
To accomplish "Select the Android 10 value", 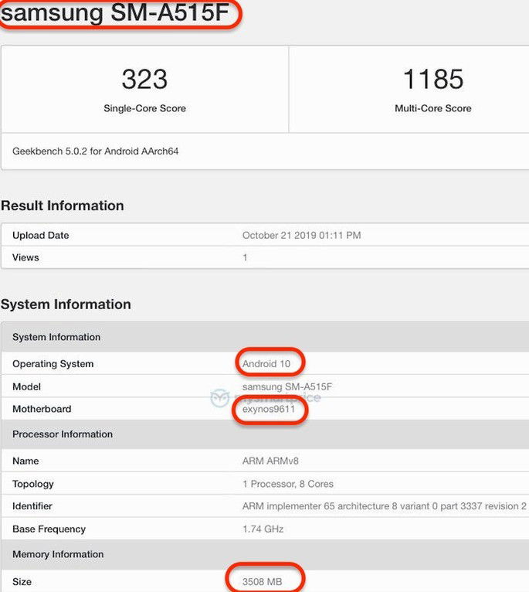I will (x=266, y=364).
